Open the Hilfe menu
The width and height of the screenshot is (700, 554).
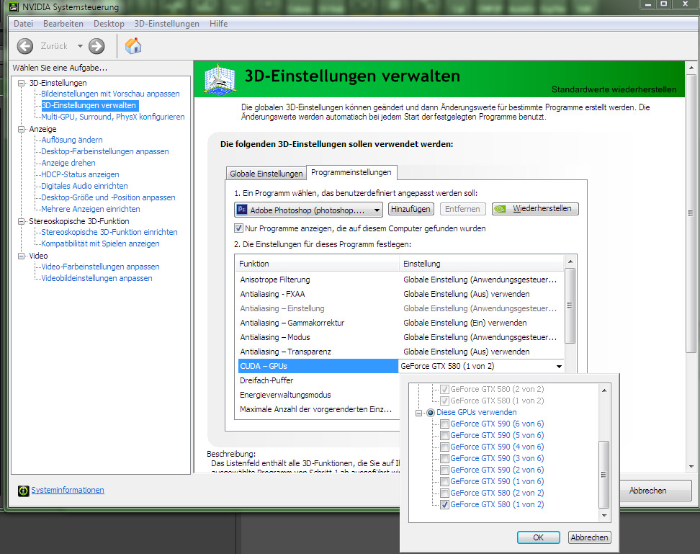point(218,24)
